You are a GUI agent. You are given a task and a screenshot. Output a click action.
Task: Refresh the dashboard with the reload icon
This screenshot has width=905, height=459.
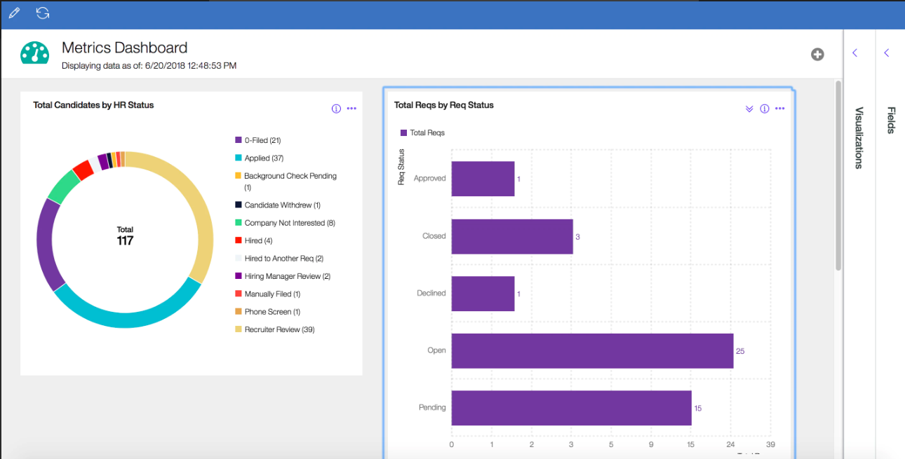43,13
